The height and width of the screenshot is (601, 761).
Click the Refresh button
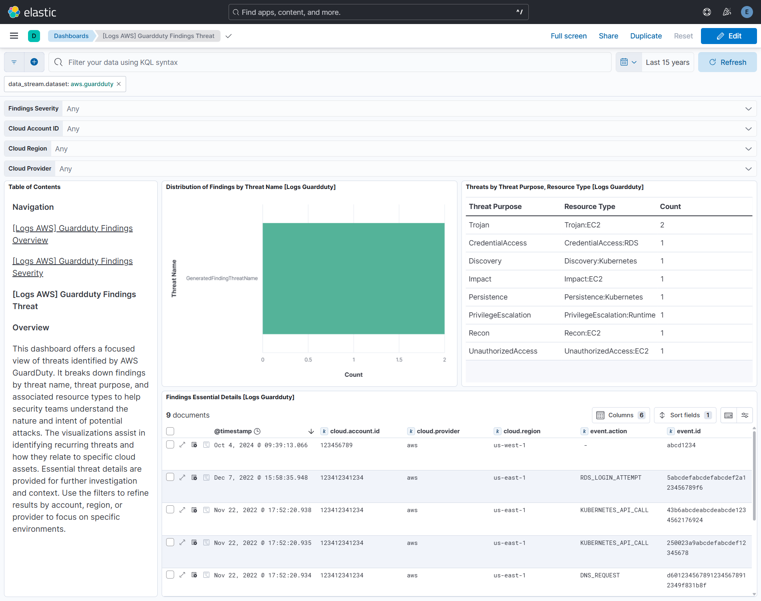[727, 62]
